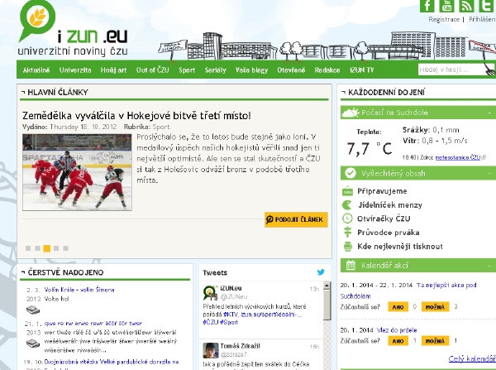
Task: Open the Průvodce prváka link
Action: 389,233
